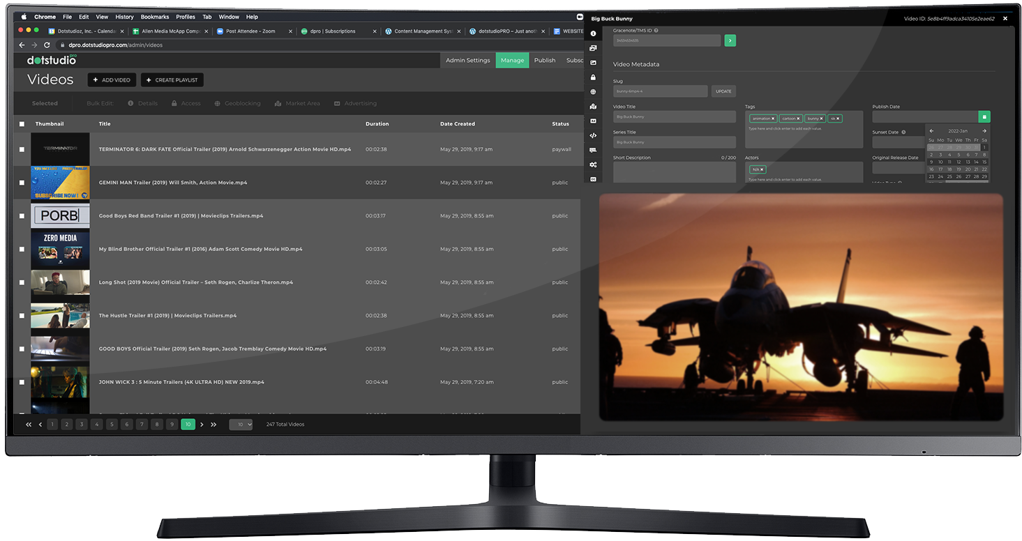The image size is (1022, 541).
Task: Remove the cartoon tag chip
Action: pos(799,119)
